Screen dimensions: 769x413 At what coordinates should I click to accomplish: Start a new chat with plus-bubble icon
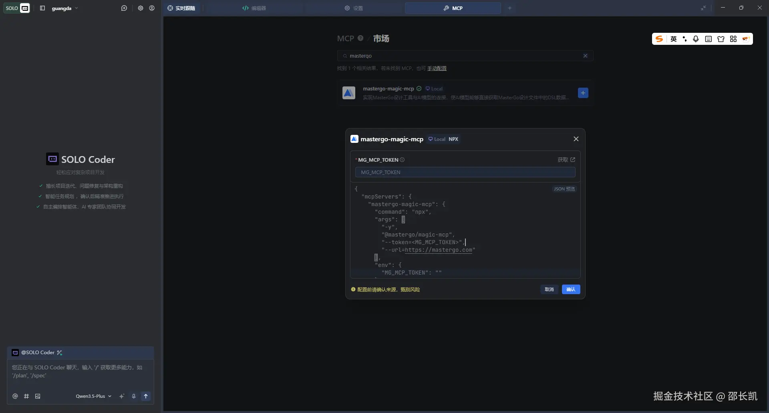point(124,8)
